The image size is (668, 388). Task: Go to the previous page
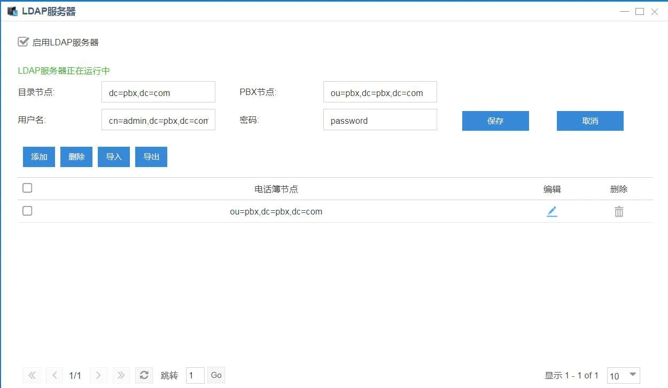[x=54, y=375]
